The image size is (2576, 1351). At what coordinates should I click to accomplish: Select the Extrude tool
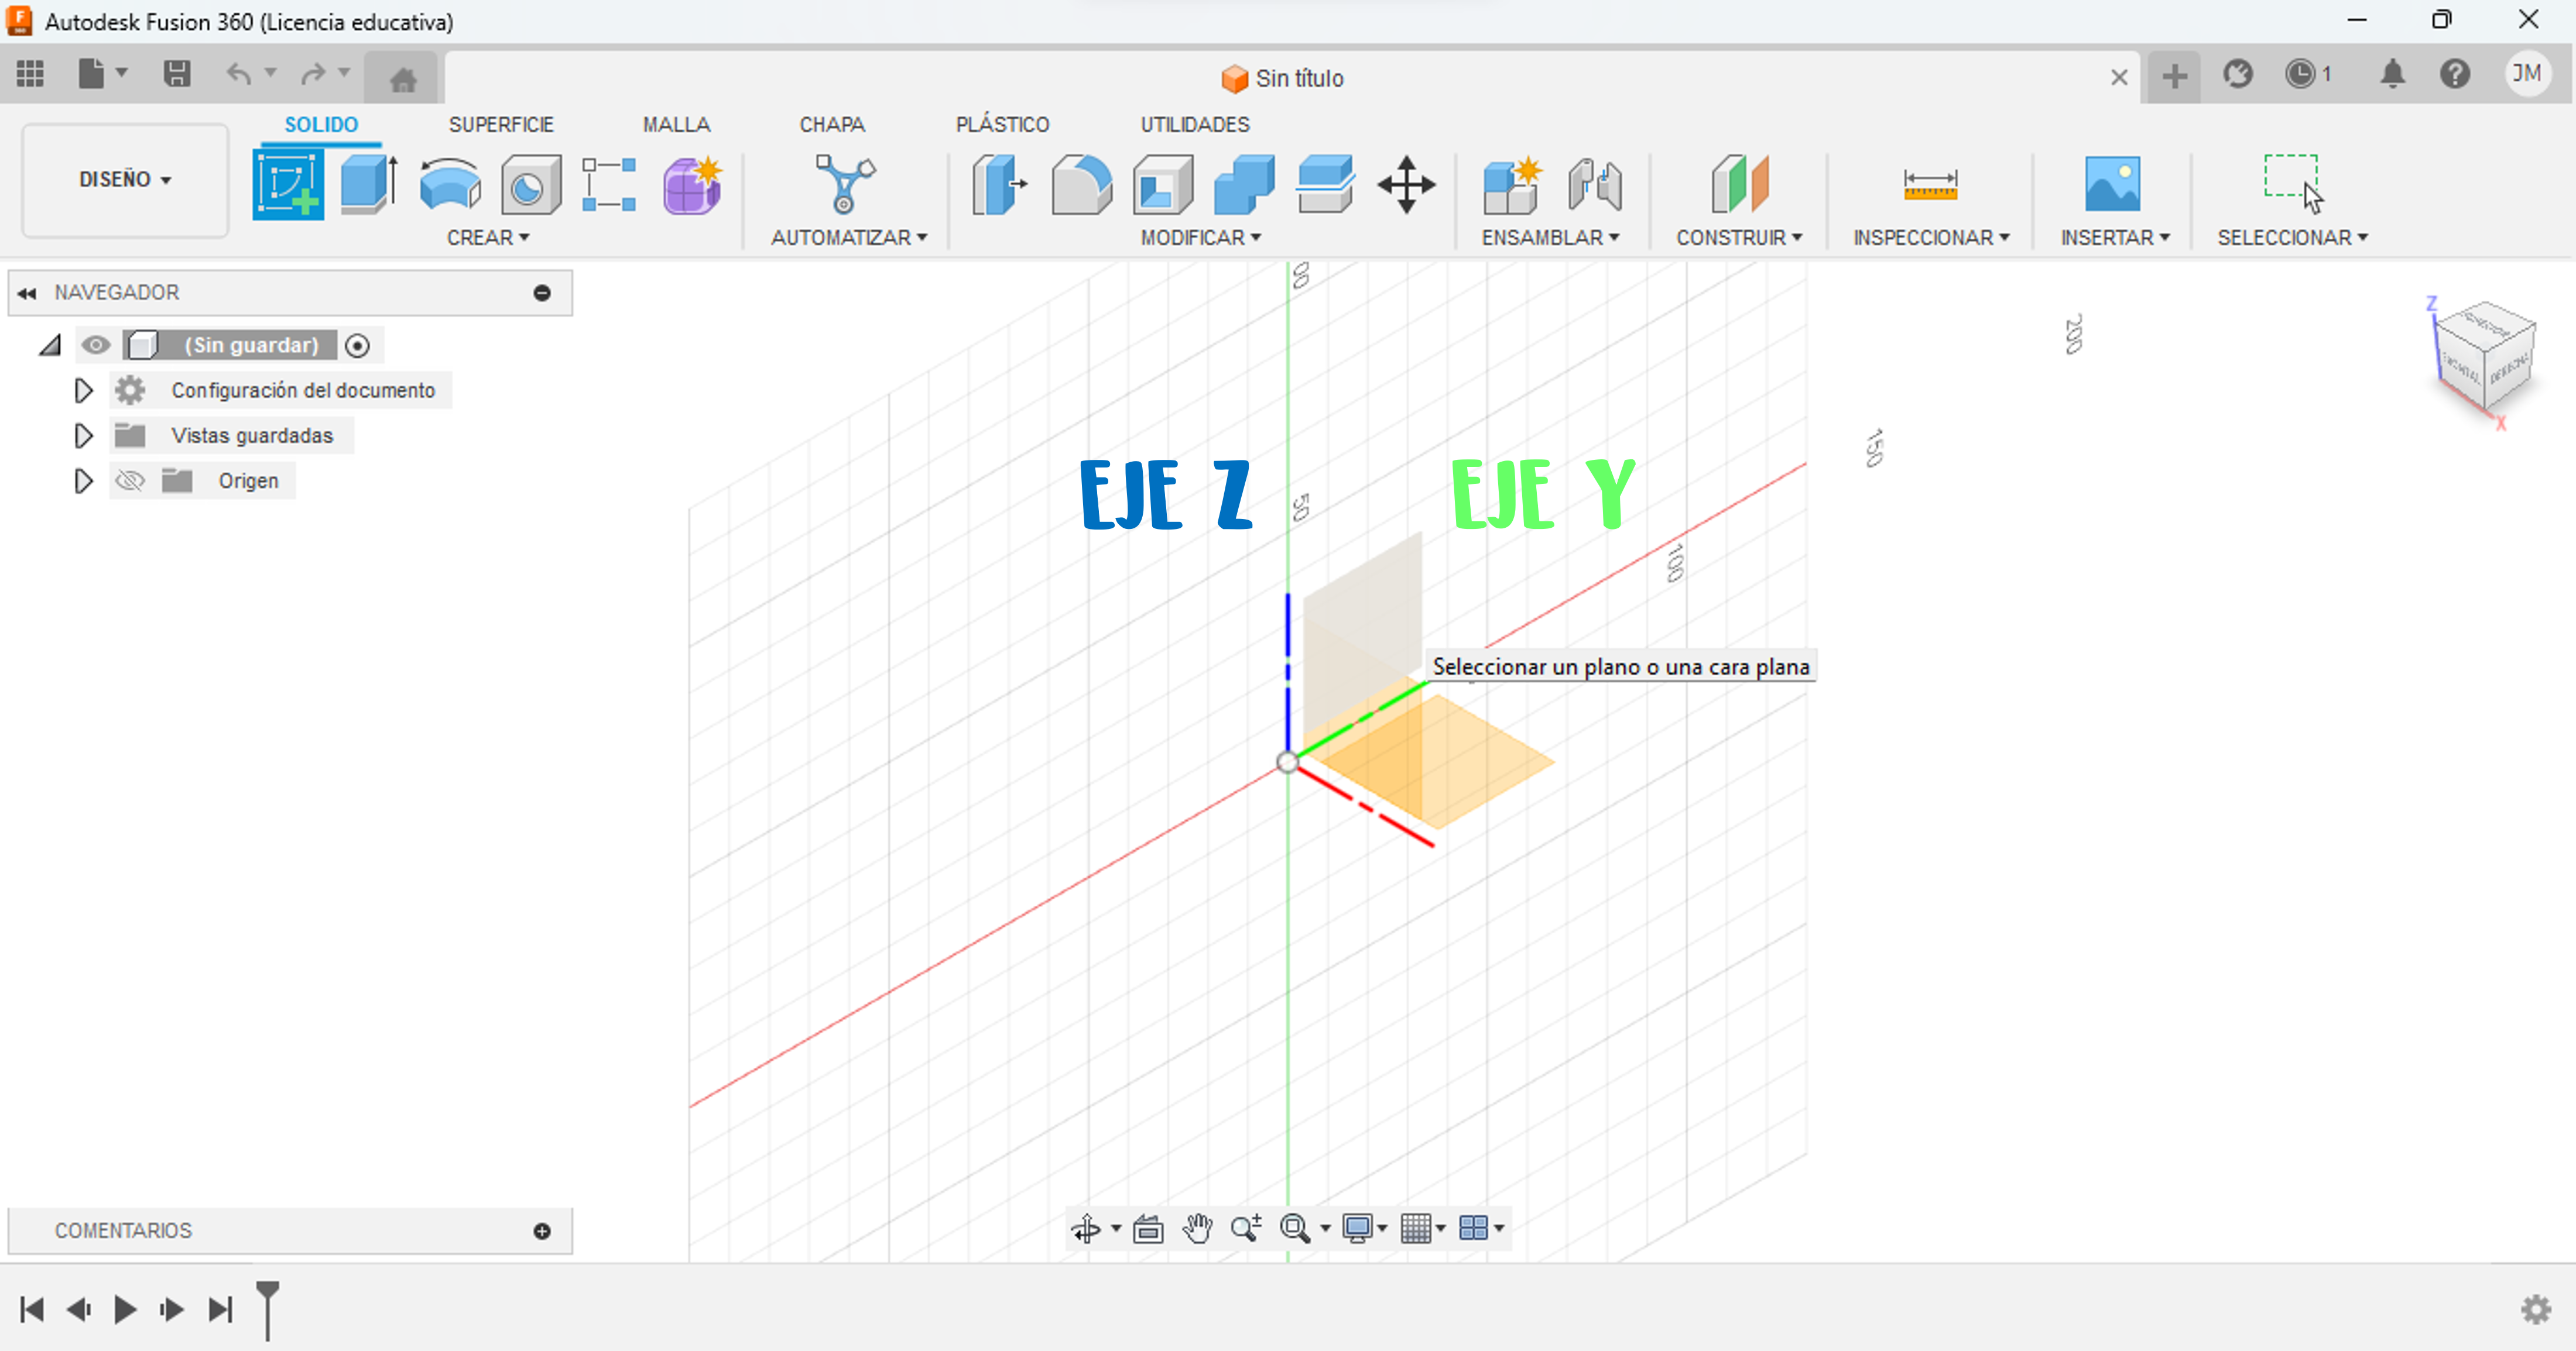pos(368,185)
